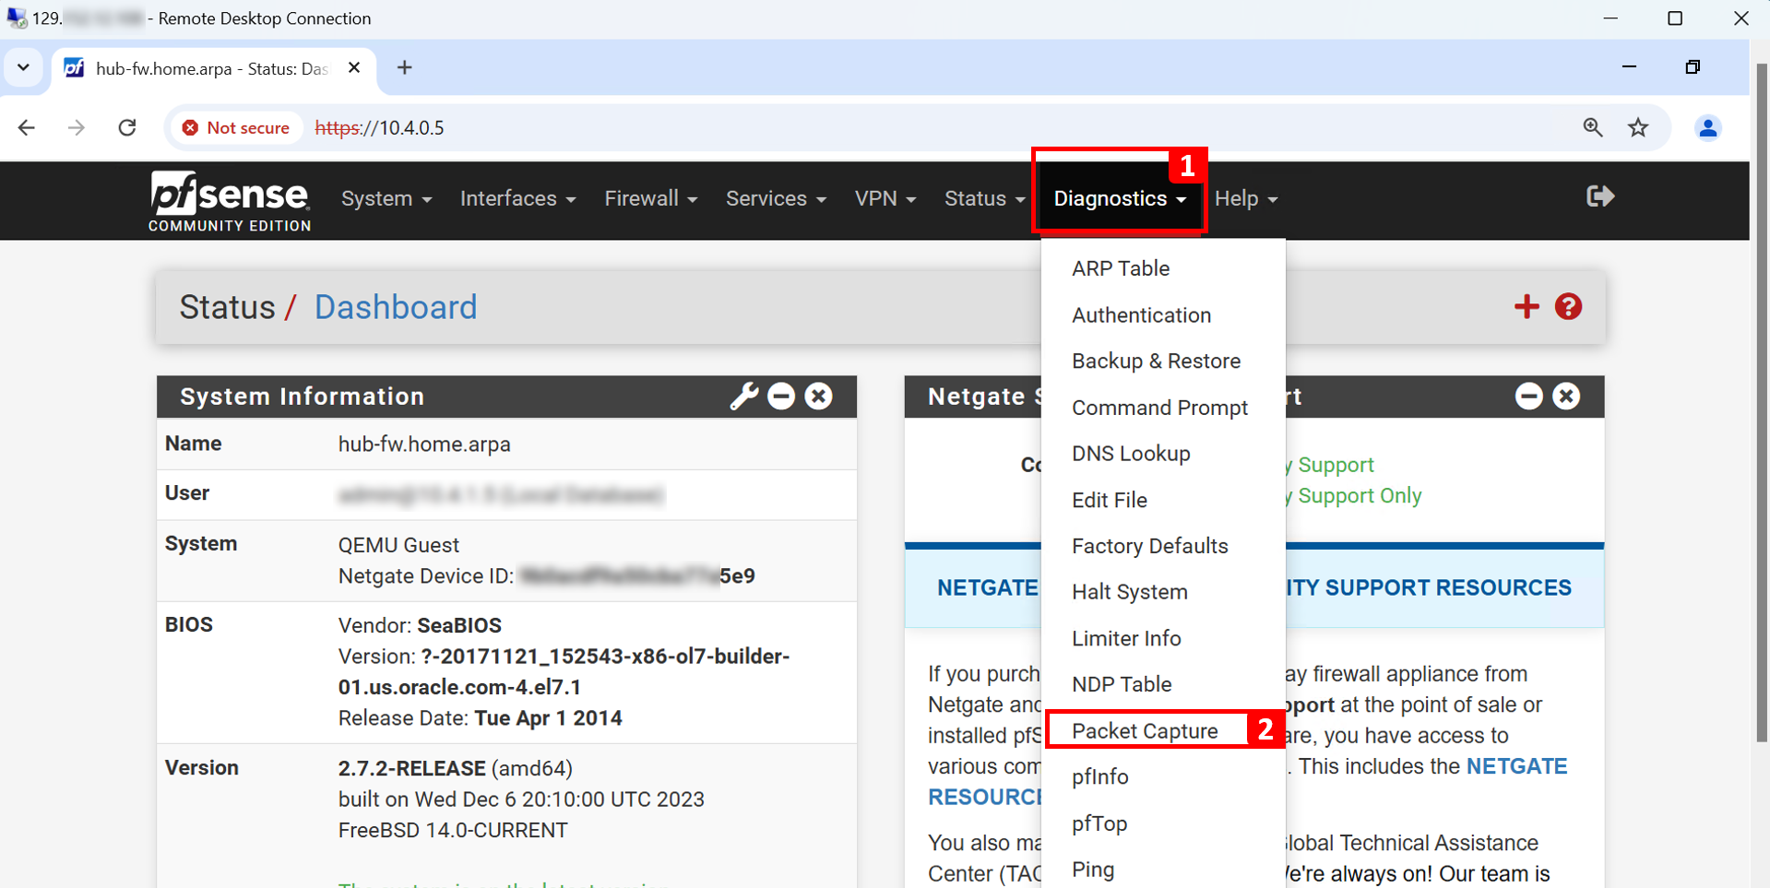This screenshot has height=888, width=1770.
Task: Reload the current browser page
Action: click(127, 127)
